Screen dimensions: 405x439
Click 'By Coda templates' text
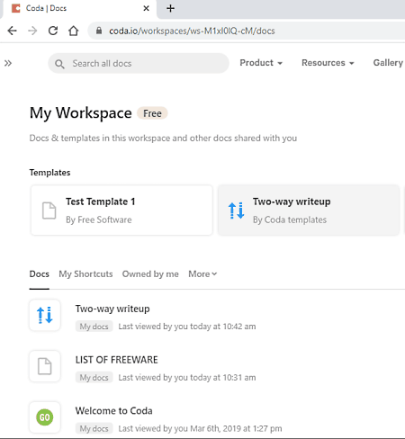coord(290,219)
